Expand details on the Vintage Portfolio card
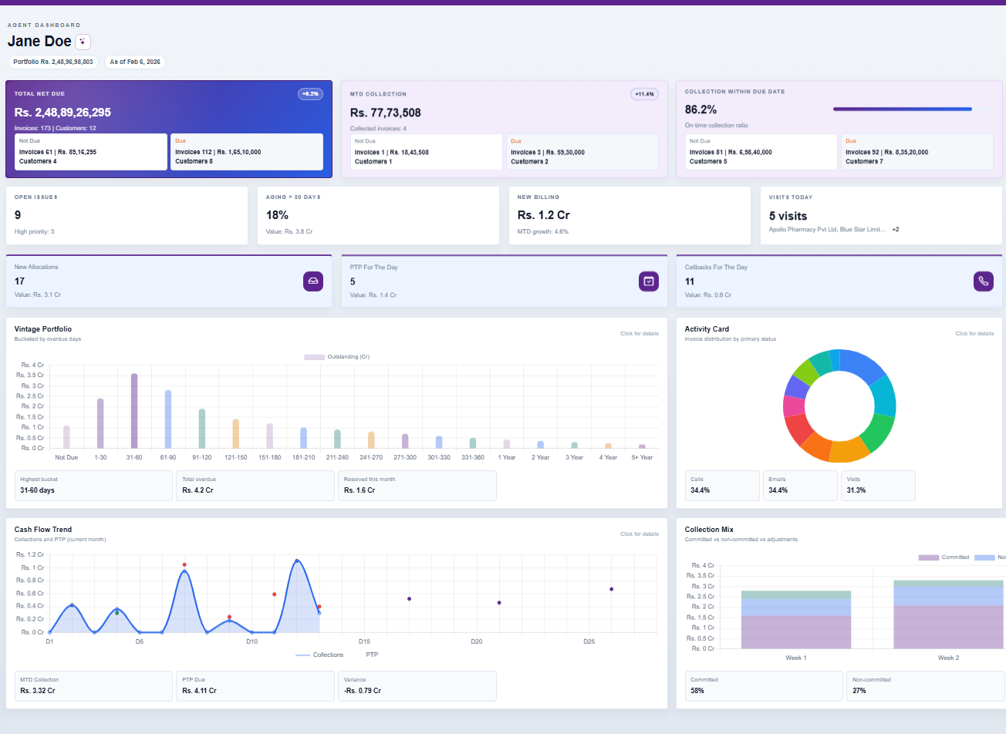The width and height of the screenshot is (1006, 734). click(x=640, y=333)
